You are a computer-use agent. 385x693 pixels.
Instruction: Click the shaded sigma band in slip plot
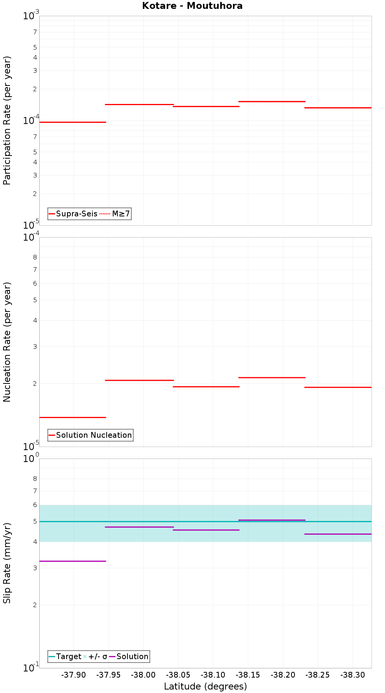coord(206,511)
